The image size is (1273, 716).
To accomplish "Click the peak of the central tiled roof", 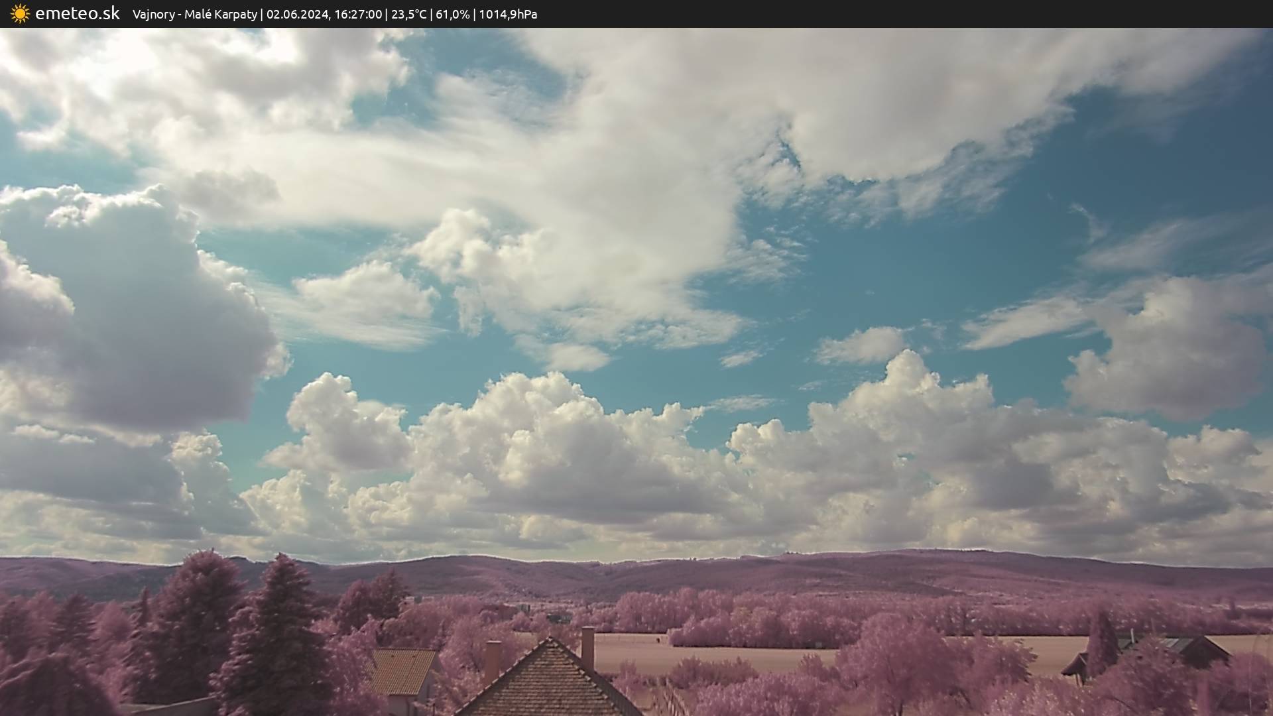I will (x=549, y=642).
